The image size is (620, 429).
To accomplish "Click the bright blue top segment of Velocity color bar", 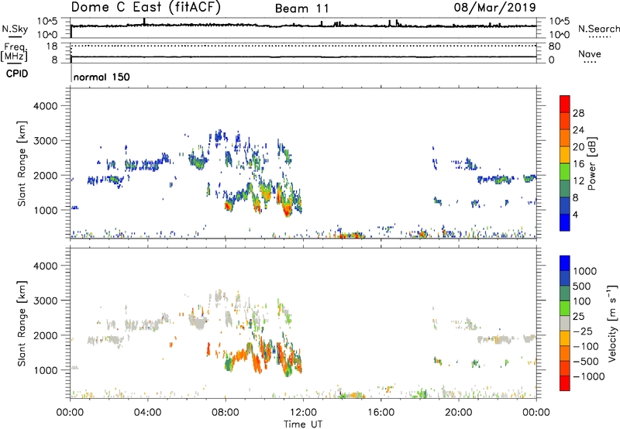I will pyautogui.click(x=565, y=263).
